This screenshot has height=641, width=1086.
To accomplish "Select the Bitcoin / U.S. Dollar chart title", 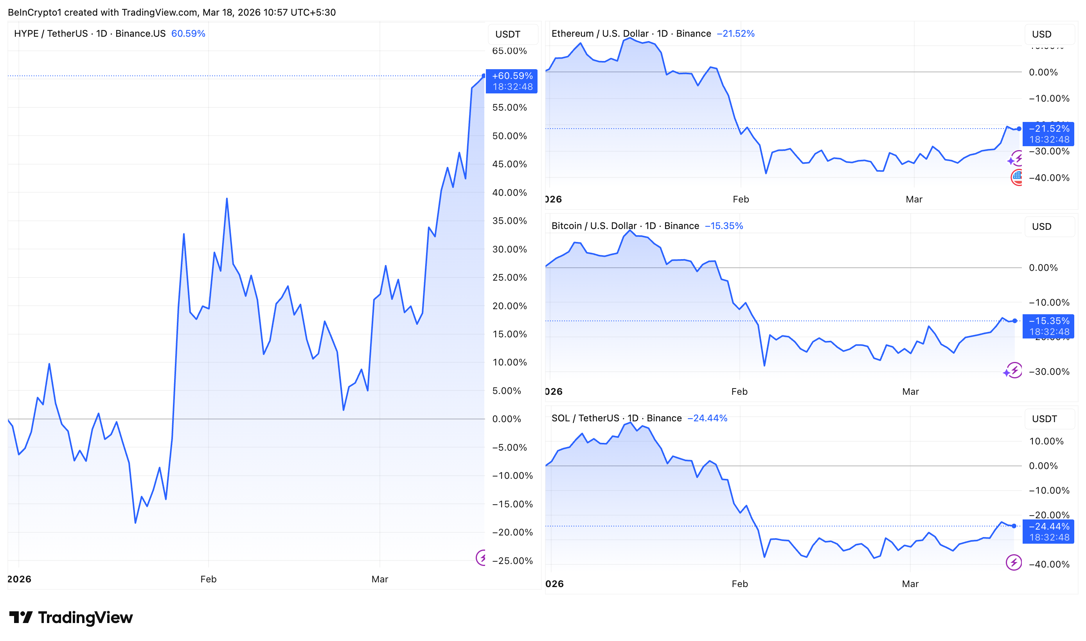I will (x=625, y=226).
